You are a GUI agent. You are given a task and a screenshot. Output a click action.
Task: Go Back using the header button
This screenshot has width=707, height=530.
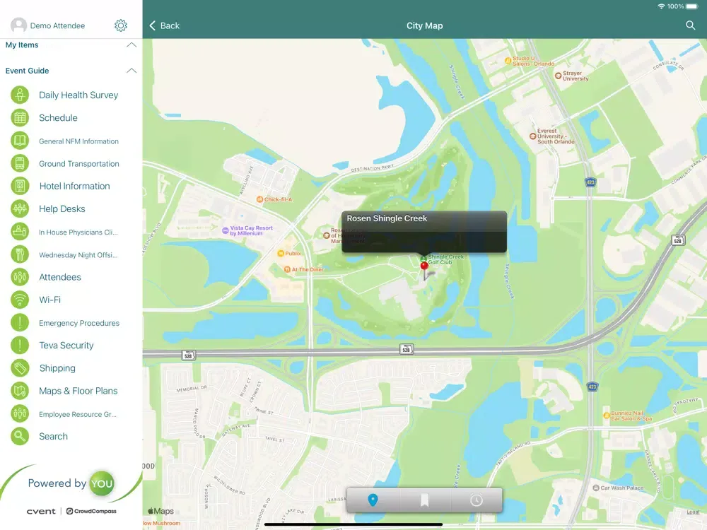[x=164, y=25]
